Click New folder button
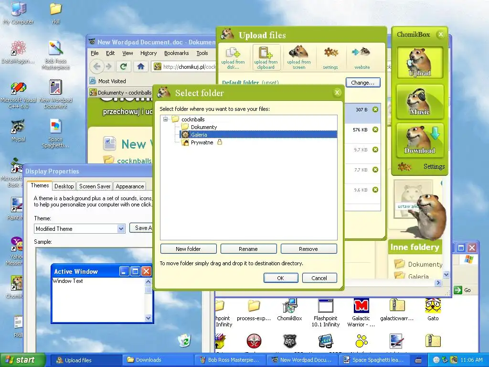This screenshot has height=367, width=489. pyautogui.click(x=188, y=248)
